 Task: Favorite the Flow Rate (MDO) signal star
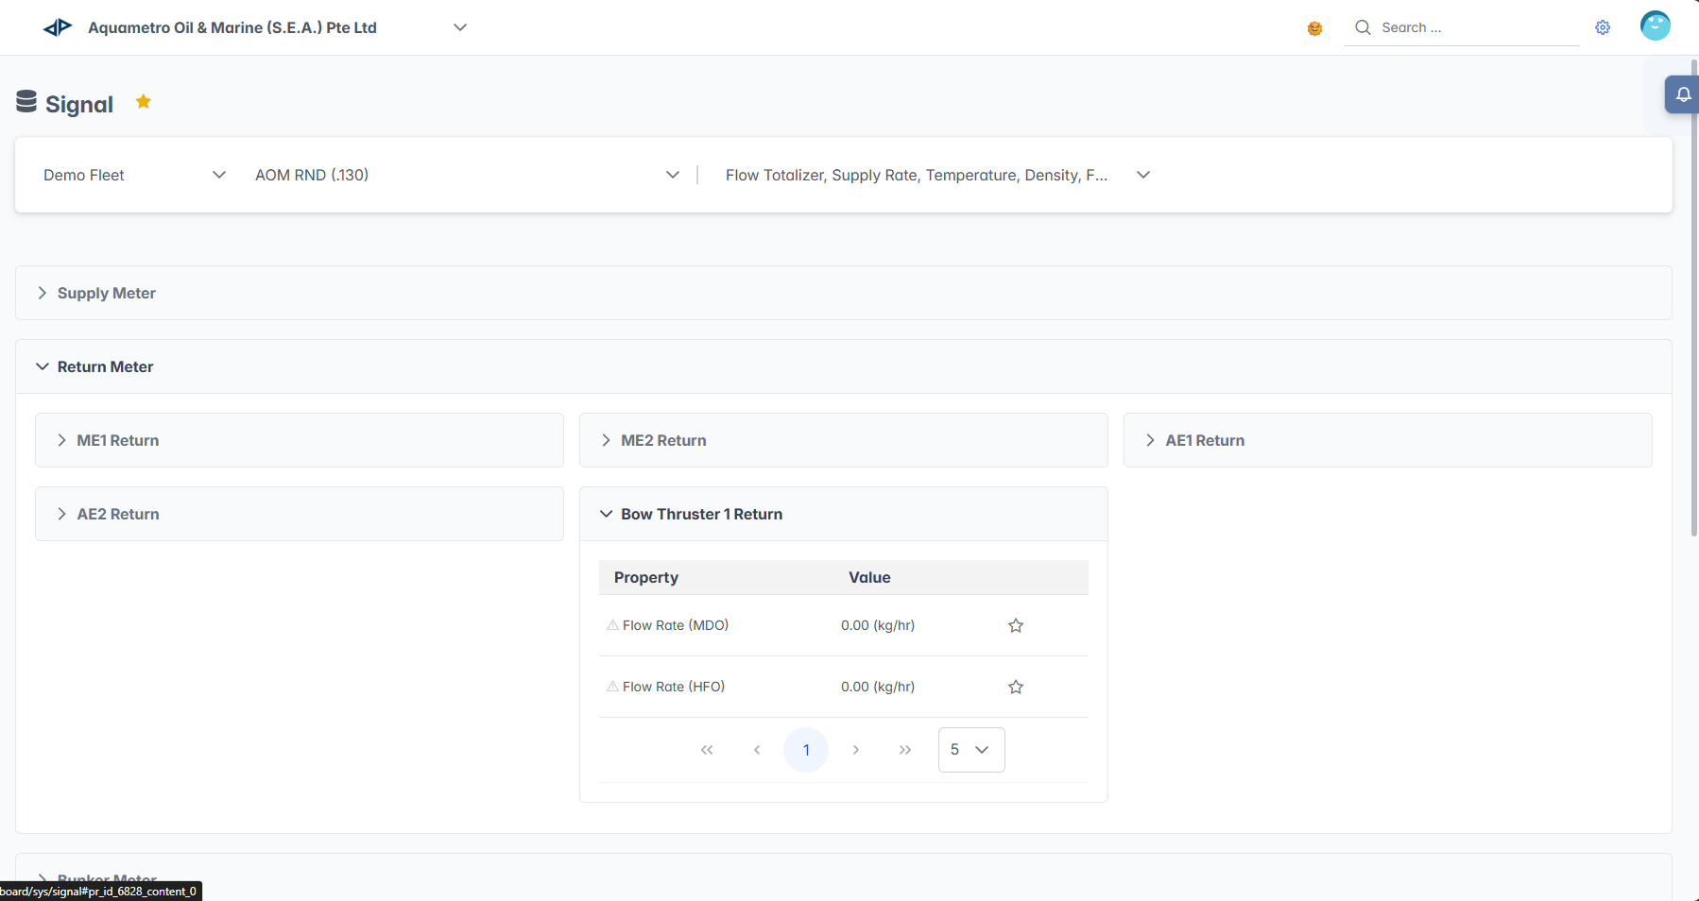pos(1016,625)
